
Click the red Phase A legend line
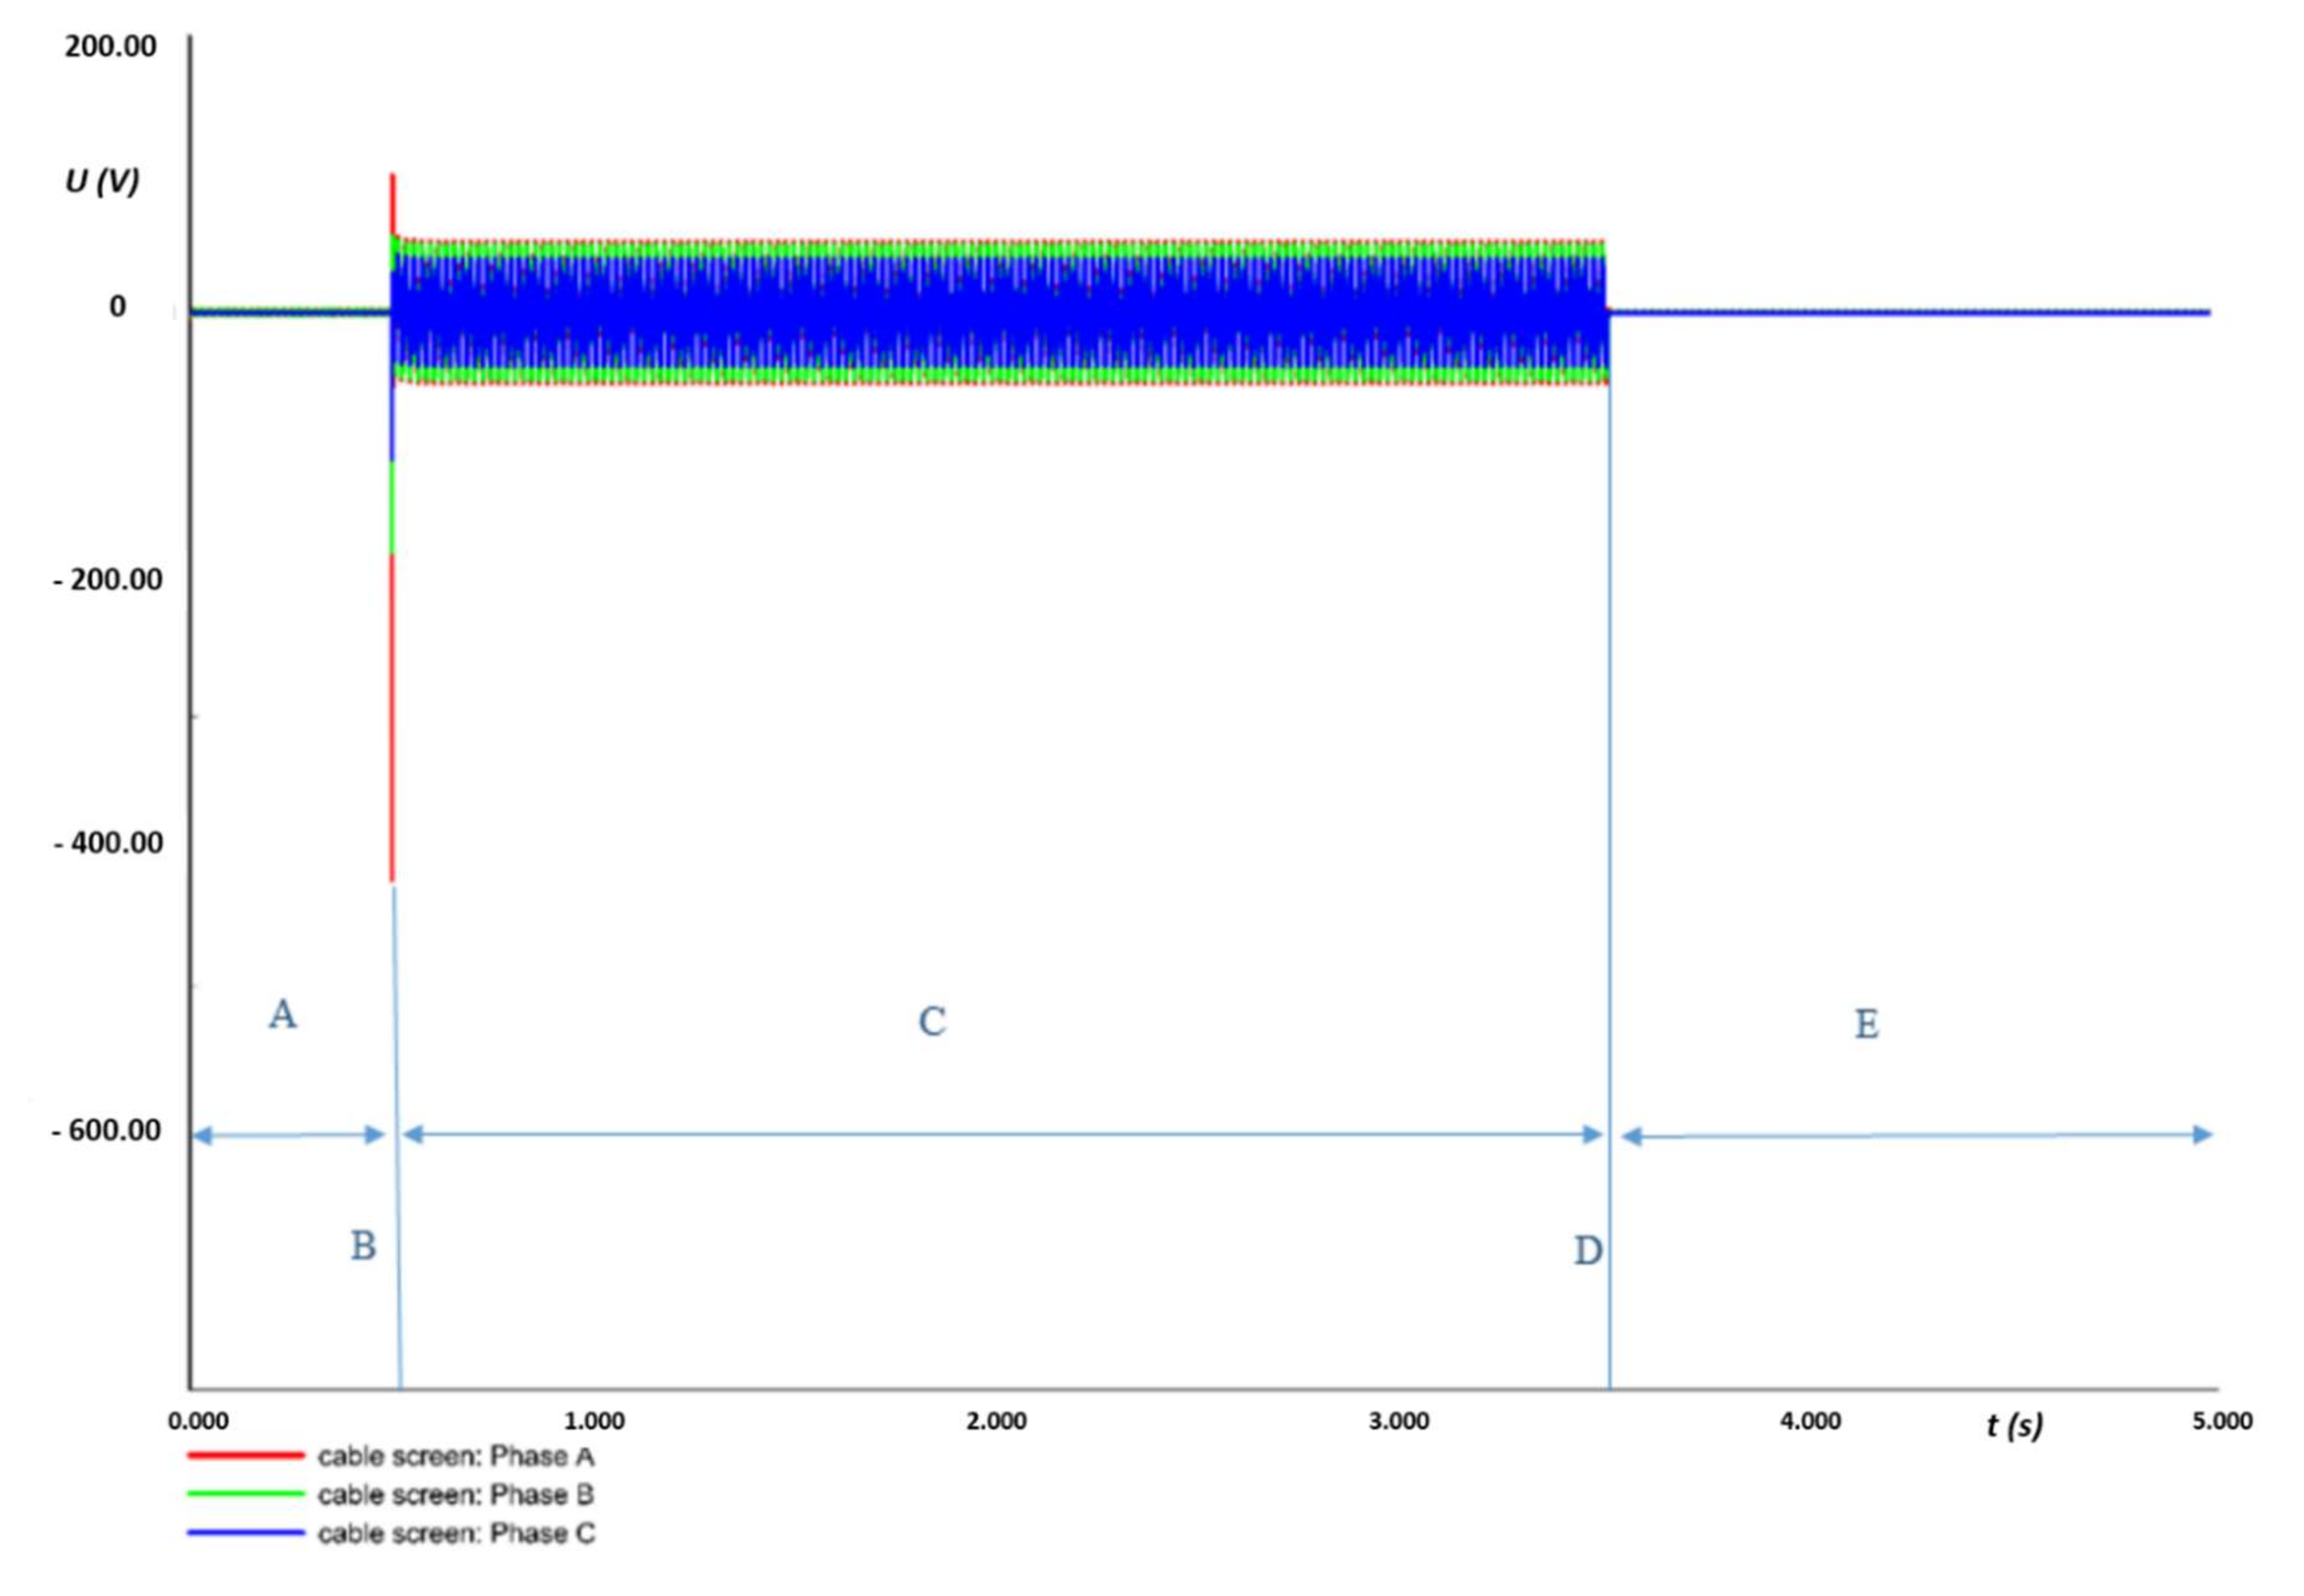coord(245,1456)
